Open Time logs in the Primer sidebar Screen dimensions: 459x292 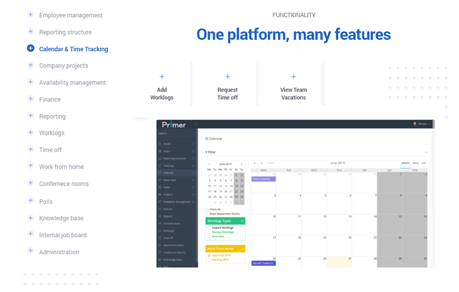[169, 166]
